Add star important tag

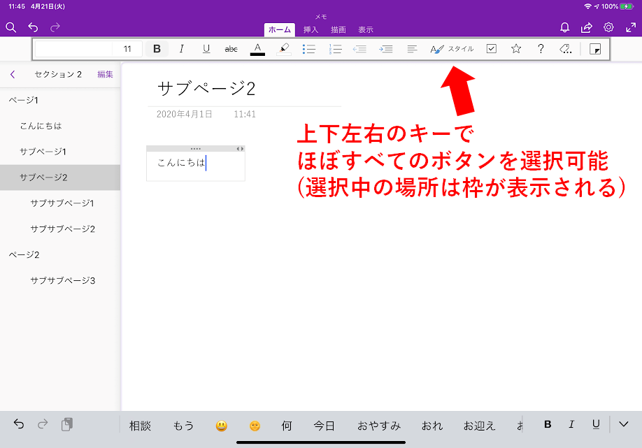pos(516,49)
